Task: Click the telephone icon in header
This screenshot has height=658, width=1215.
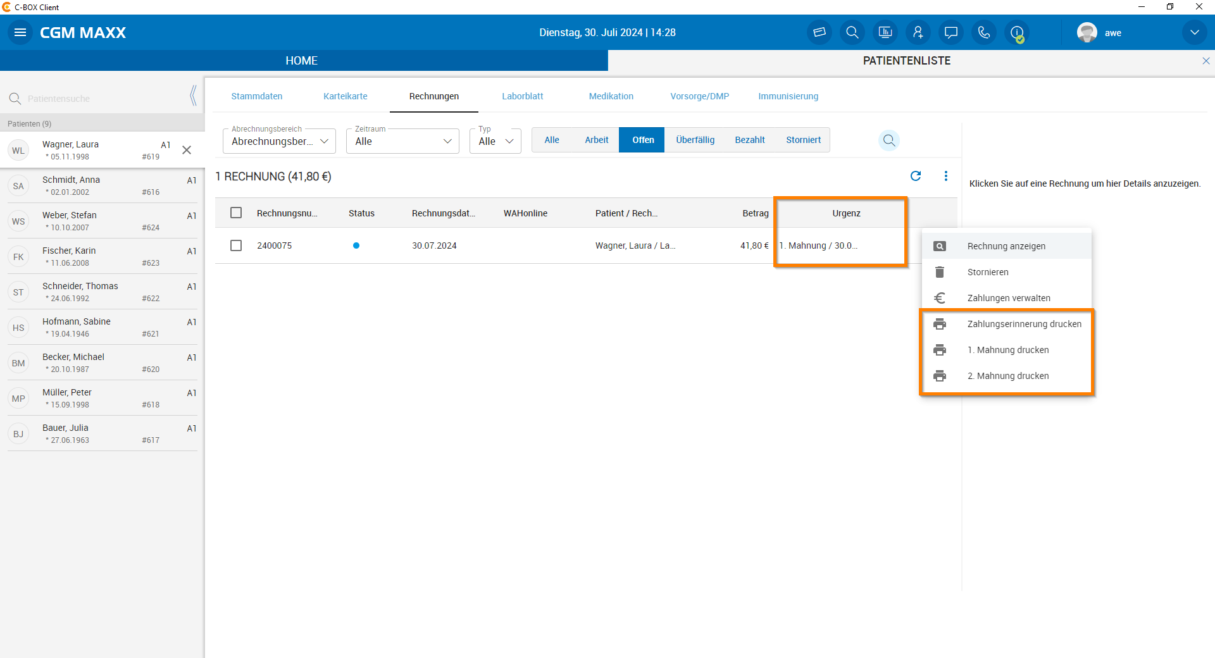Action: [984, 32]
